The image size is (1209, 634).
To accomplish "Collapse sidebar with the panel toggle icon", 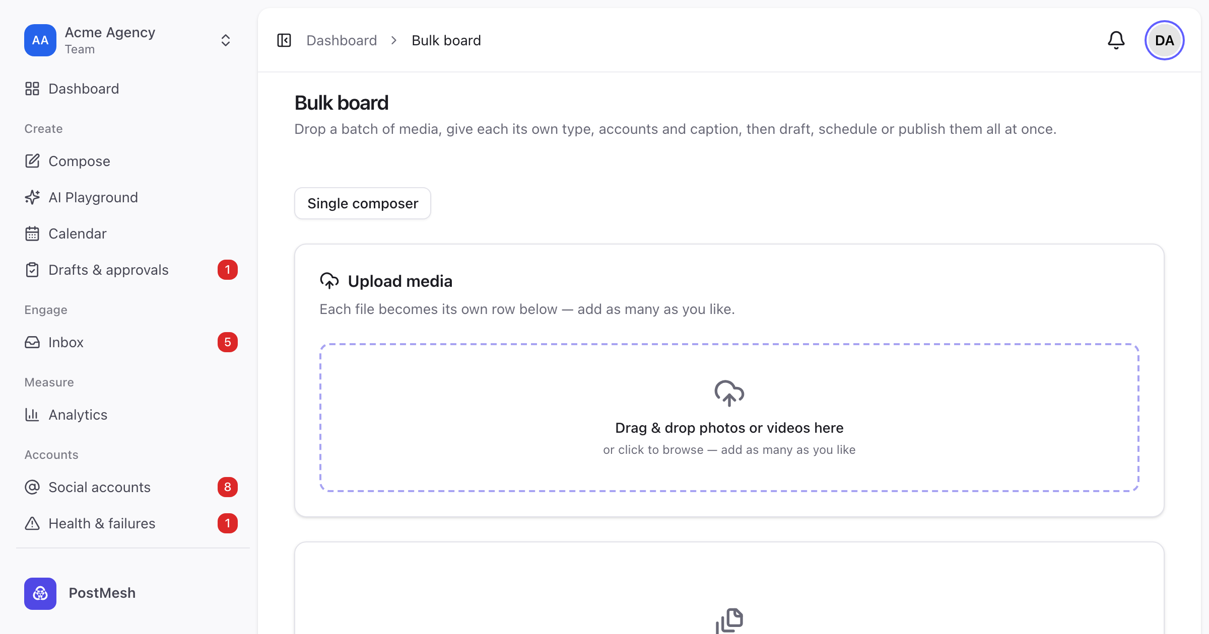I will pos(284,40).
